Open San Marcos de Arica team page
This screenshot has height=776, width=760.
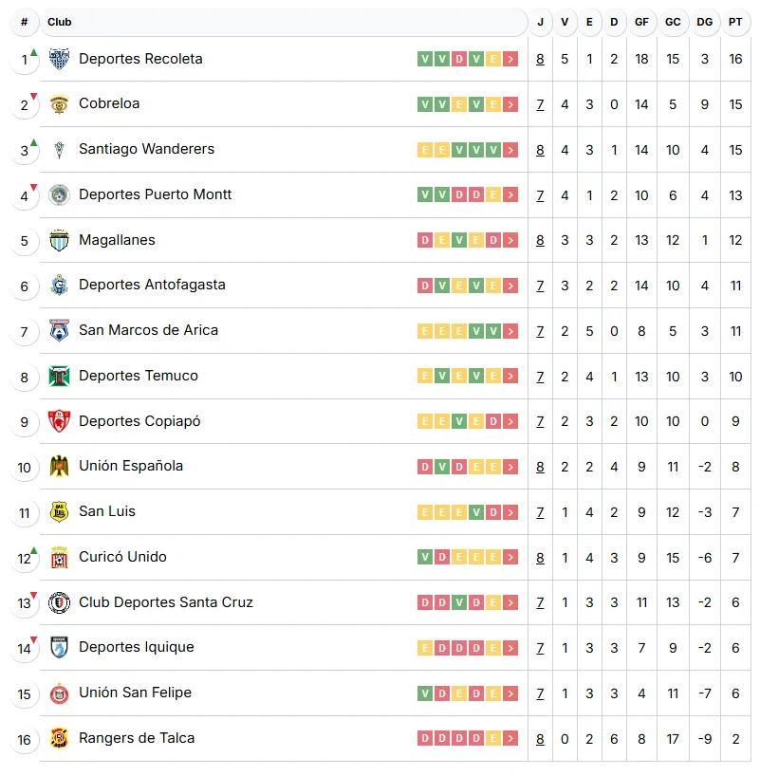click(x=148, y=330)
